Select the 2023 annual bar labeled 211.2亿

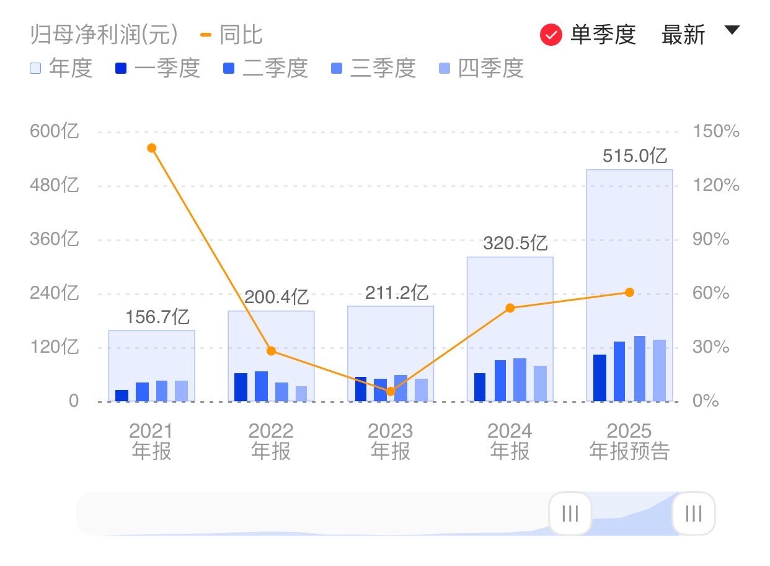pos(391,353)
